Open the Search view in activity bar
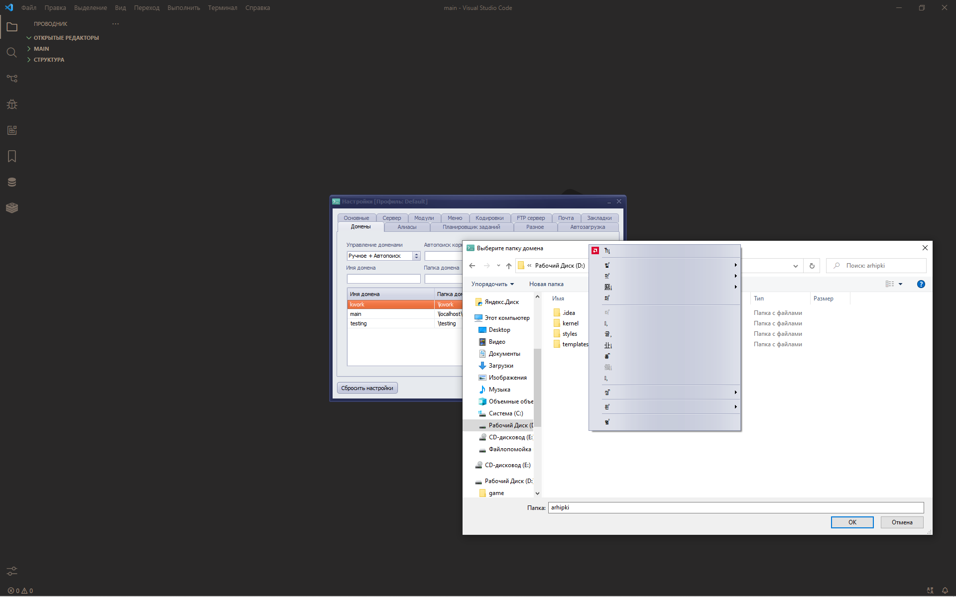 click(12, 53)
